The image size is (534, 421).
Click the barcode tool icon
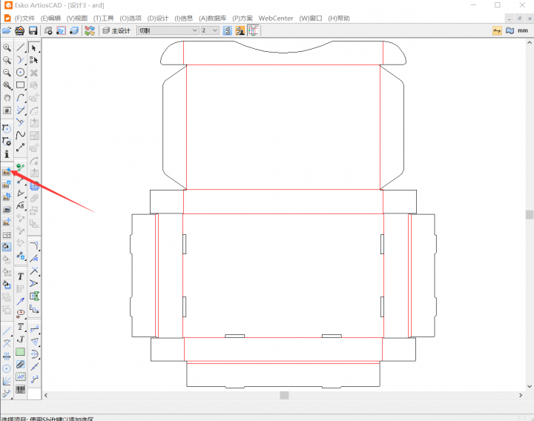coord(21,389)
